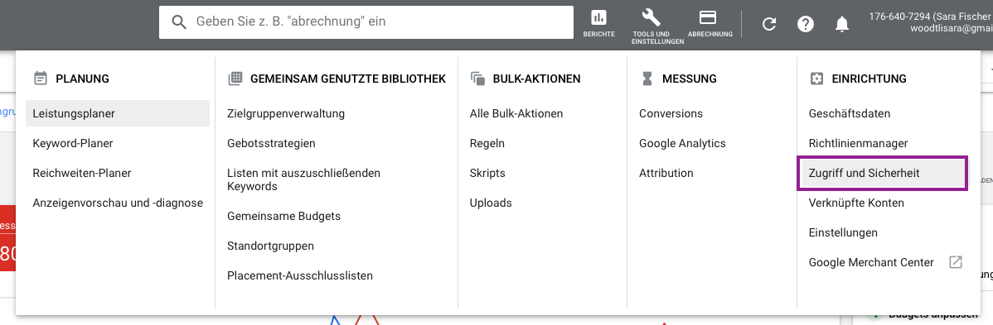The image size is (993, 325).
Task: Open Leistungsplaner under Planung
Action: click(118, 113)
